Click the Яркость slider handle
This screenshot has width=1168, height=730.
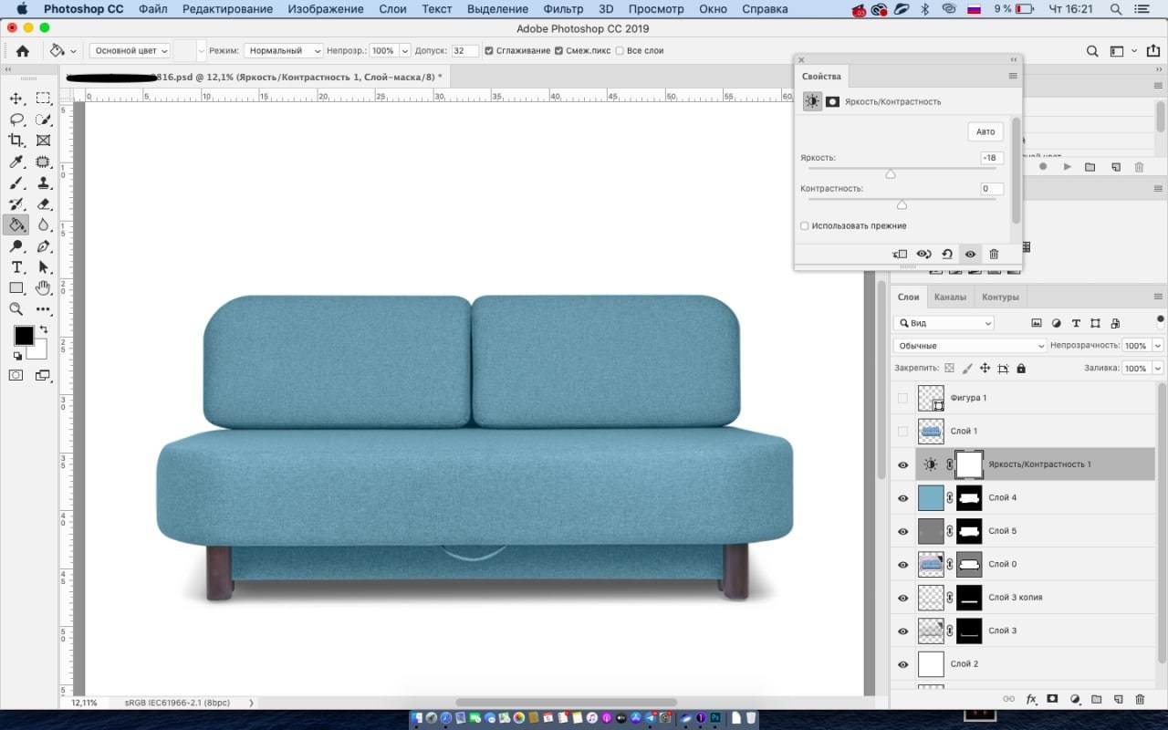[x=891, y=173]
